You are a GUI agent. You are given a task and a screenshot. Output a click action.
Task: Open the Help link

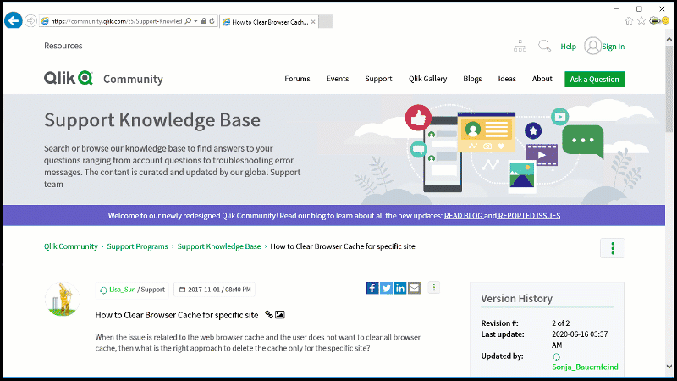(568, 47)
